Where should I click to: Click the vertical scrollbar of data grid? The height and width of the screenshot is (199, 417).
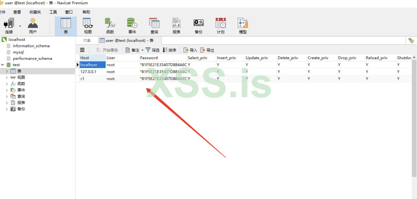pos(414,119)
